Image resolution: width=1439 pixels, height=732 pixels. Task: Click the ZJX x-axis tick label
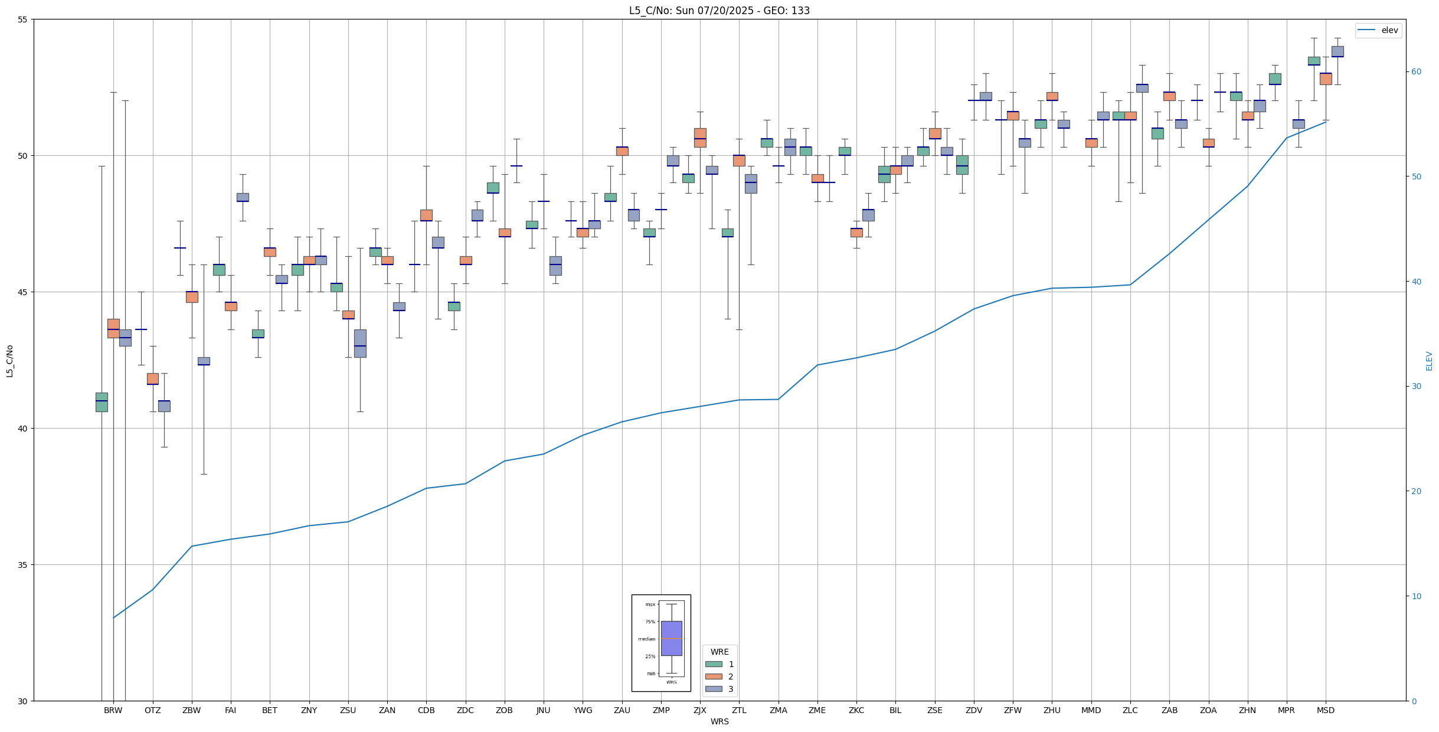[700, 710]
